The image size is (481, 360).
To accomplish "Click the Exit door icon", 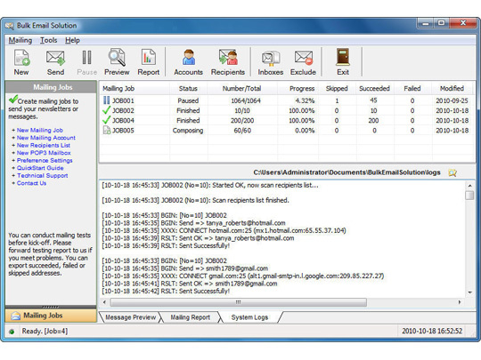I will [343, 57].
